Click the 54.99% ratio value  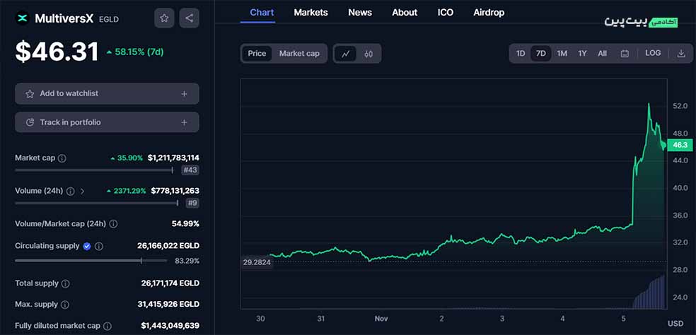pyautogui.click(x=185, y=223)
